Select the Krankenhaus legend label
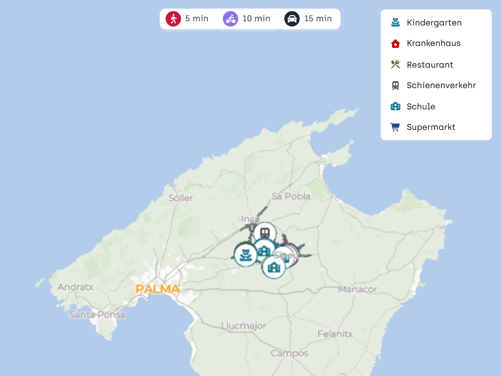Image resolution: width=501 pixels, height=376 pixels. (x=433, y=43)
